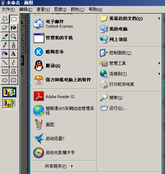Viewport: 165px width, 174px height.
Task: Enable transparent selection mode option
Action: tap(9, 103)
